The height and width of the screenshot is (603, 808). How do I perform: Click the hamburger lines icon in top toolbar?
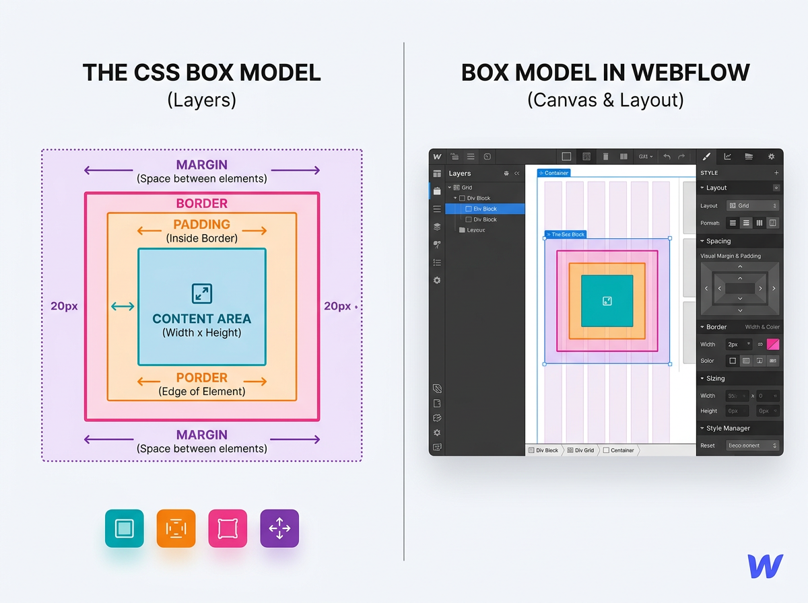tap(470, 156)
